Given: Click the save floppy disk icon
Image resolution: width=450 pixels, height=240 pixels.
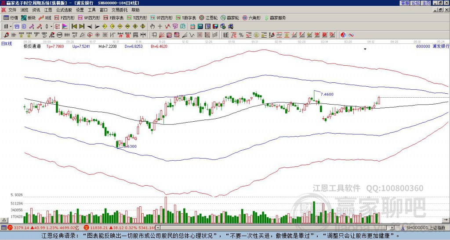Looking at the screenshot, I should pos(215,27).
